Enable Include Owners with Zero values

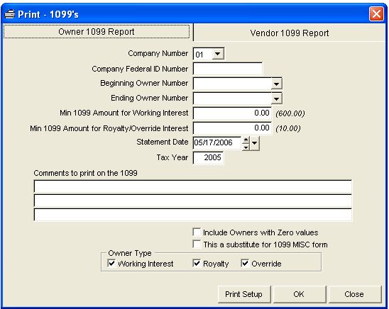197,232
